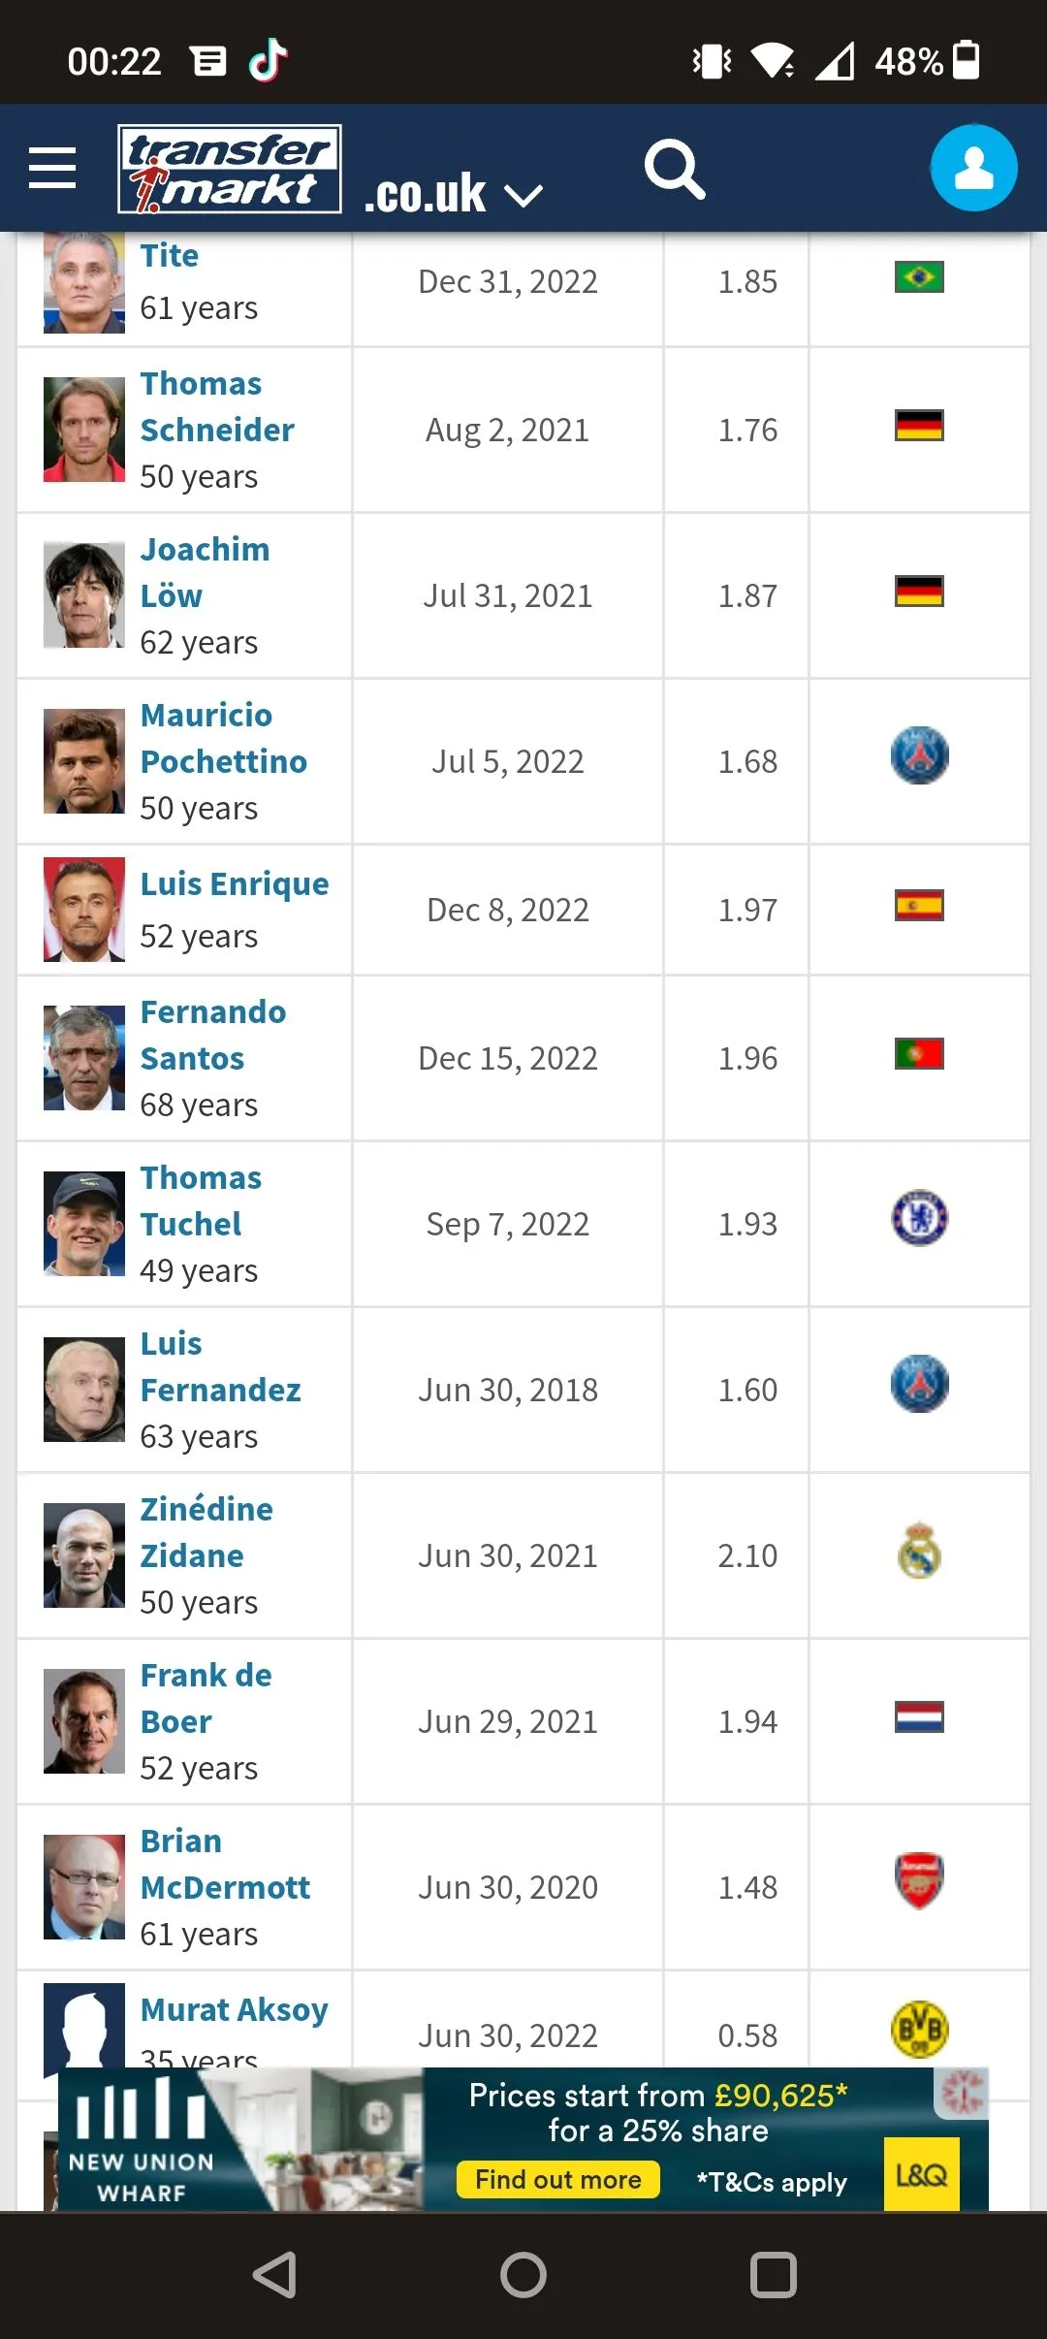Tap Zinédine Zidane's portrait photo
Image resolution: width=1047 pixels, height=2339 pixels.
tap(84, 1555)
